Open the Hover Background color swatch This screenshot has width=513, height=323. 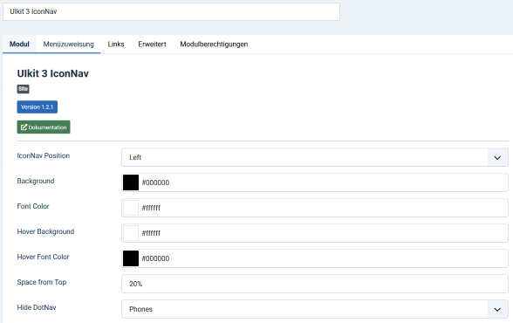tap(131, 233)
